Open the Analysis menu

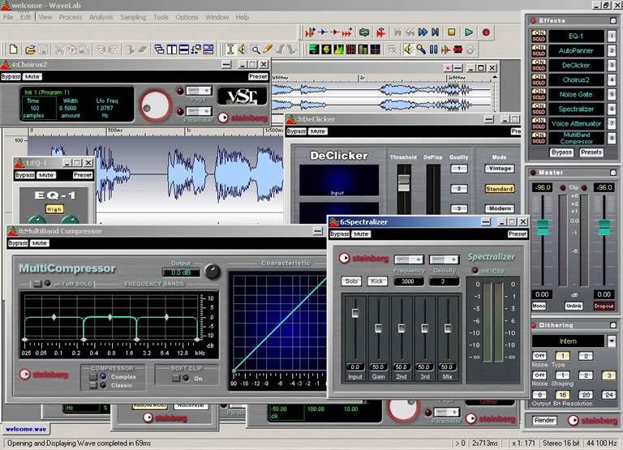101,17
